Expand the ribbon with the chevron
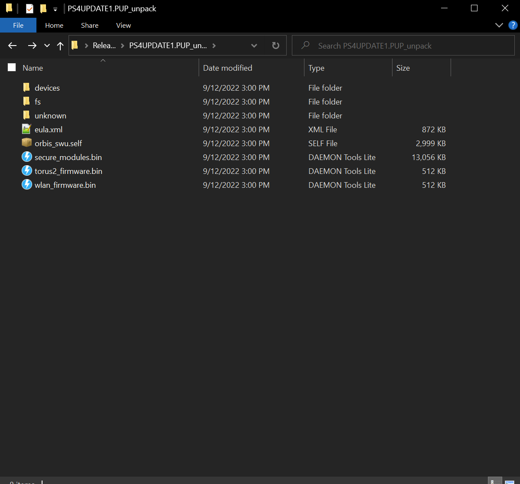Image resolution: width=520 pixels, height=484 pixels. point(499,25)
